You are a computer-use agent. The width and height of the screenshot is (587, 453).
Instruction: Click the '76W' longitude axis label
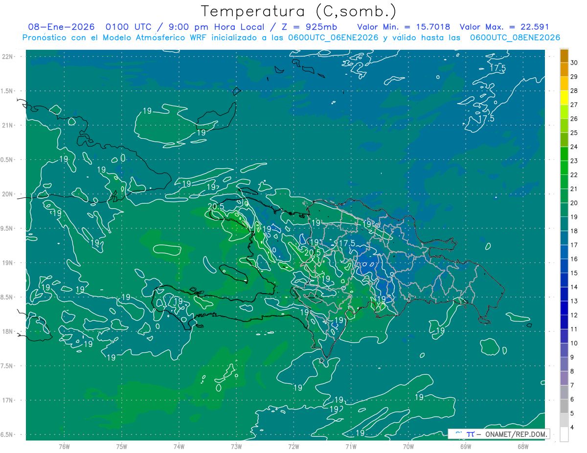pyautogui.click(x=64, y=447)
